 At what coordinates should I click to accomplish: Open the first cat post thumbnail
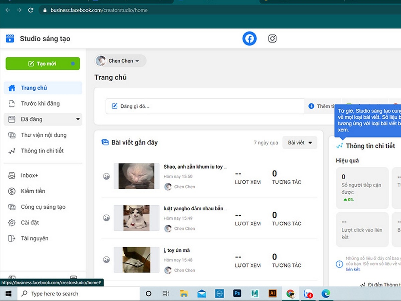[136, 176]
